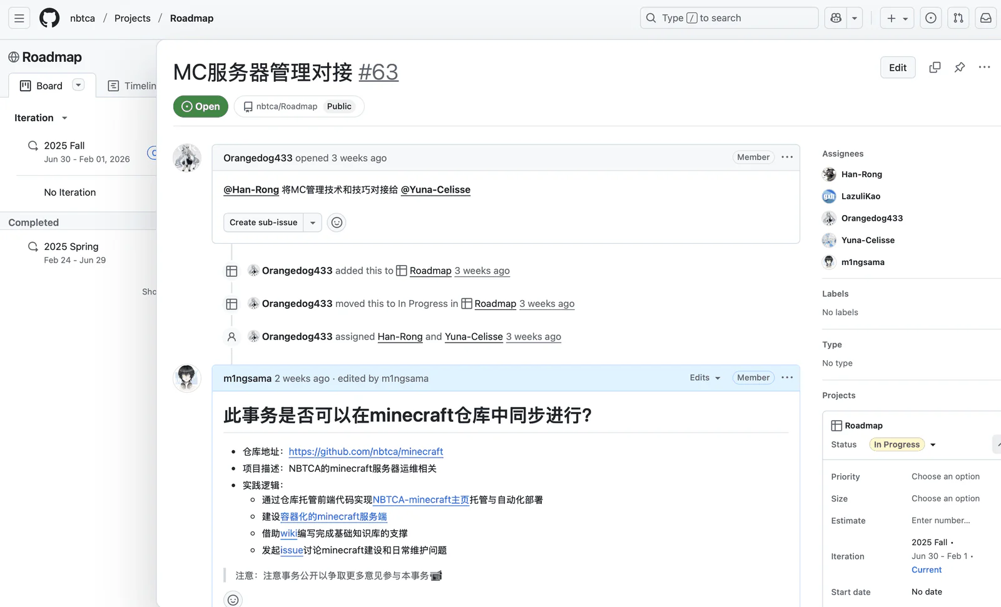
Task: Open the Board tab options dropdown
Action: point(78,85)
